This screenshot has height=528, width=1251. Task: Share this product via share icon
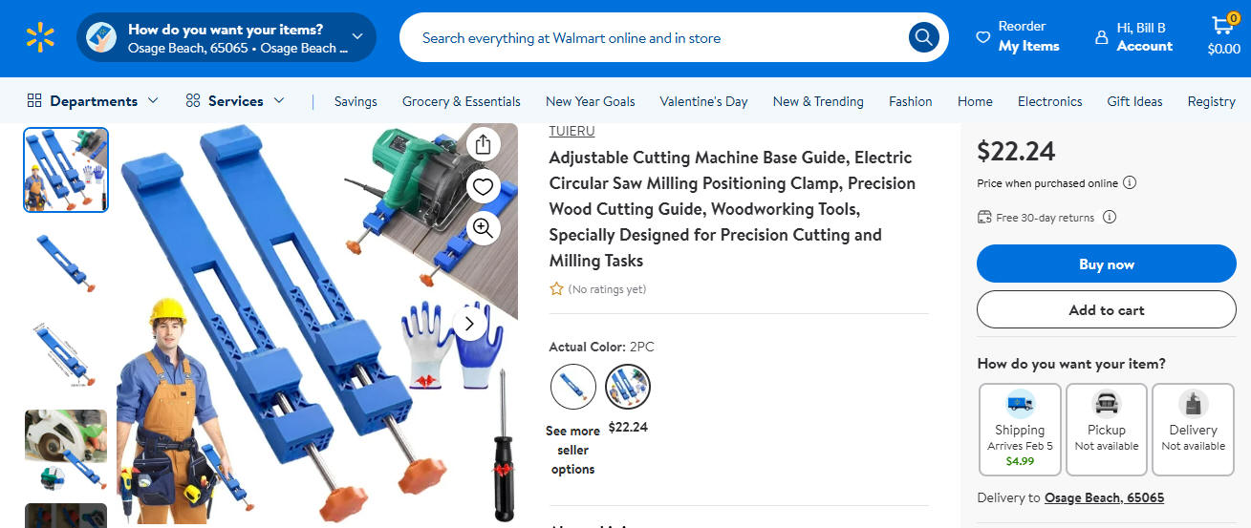click(x=483, y=144)
